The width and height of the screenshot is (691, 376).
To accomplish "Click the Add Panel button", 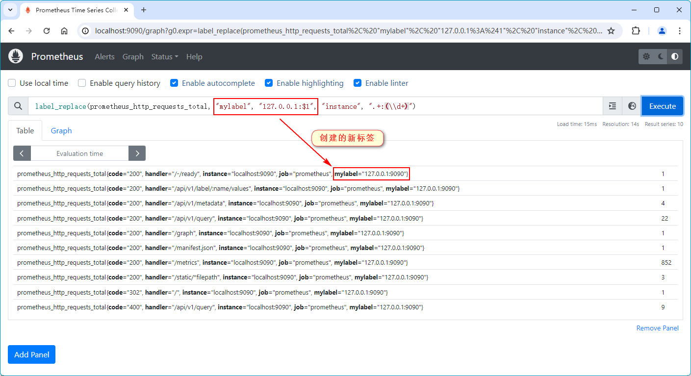I will pos(31,354).
